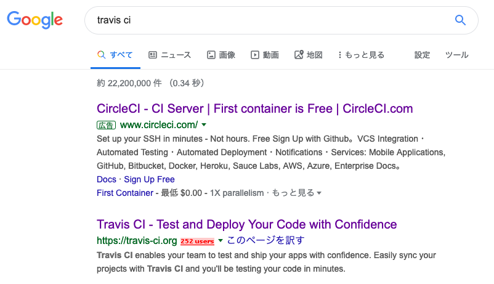Viewport: 494px width, 284px height.
Task: Expand dropdown arrow next to 252 users
Action: tap(221, 241)
